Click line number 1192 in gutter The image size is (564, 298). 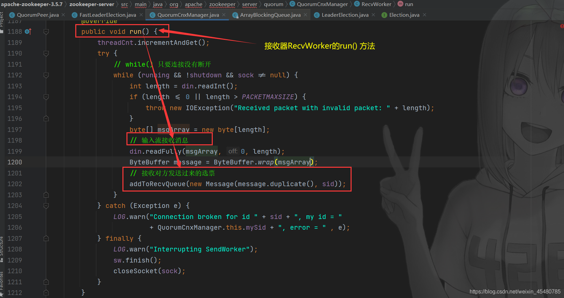click(x=15, y=75)
